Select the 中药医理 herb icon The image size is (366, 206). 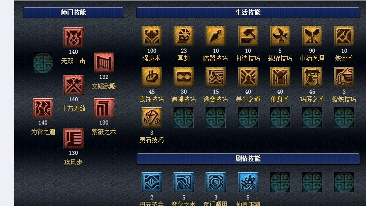coord(312,36)
